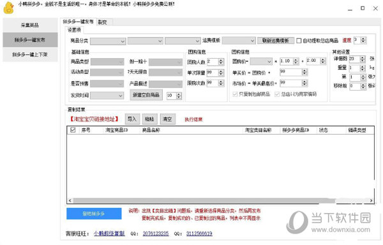Adjust the 市场价 = 单买最高价 + spinner

pyautogui.click(x=304, y=83)
